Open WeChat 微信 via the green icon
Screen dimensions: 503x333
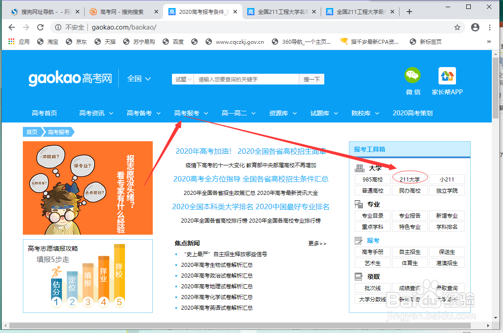[412, 76]
